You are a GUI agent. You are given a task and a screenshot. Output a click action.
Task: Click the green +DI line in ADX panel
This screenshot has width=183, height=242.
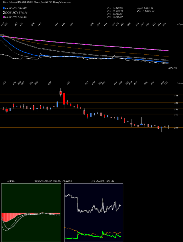point(93,235)
